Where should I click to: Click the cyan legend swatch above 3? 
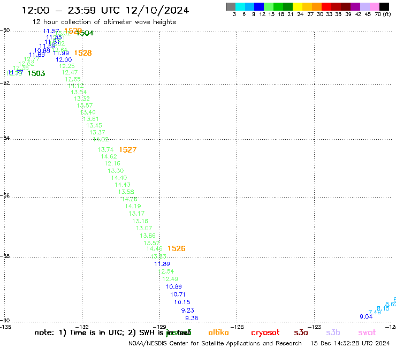(240, 6)
